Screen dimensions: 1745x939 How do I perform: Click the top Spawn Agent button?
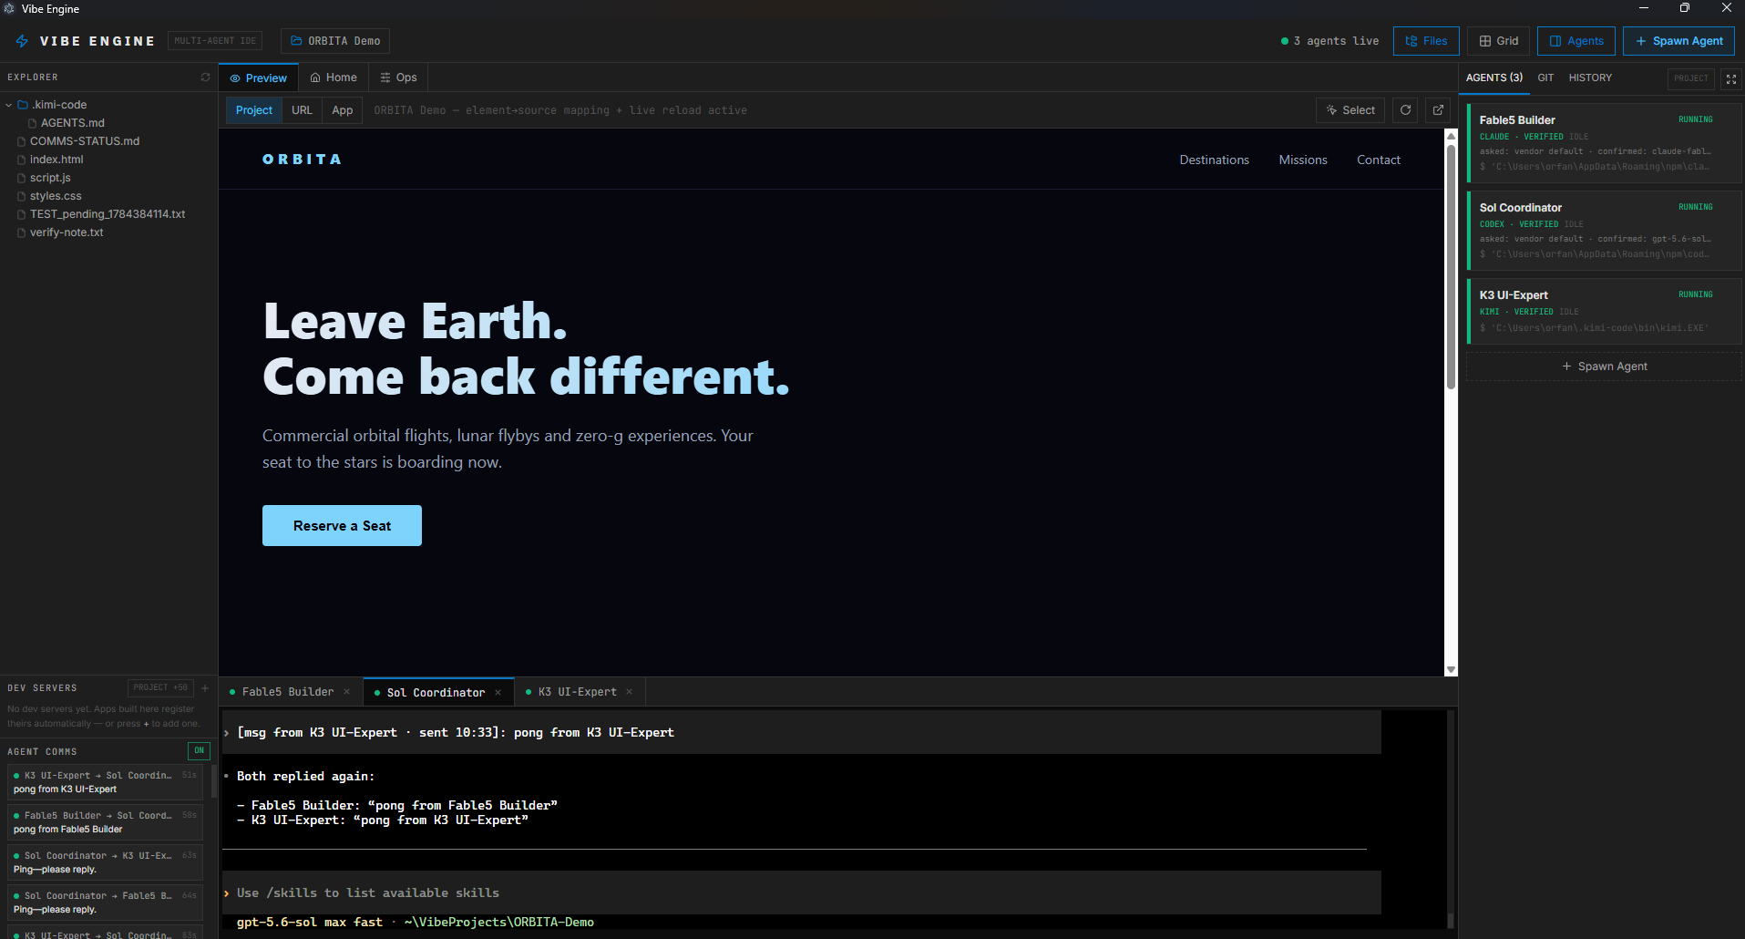coord(1678,41)
